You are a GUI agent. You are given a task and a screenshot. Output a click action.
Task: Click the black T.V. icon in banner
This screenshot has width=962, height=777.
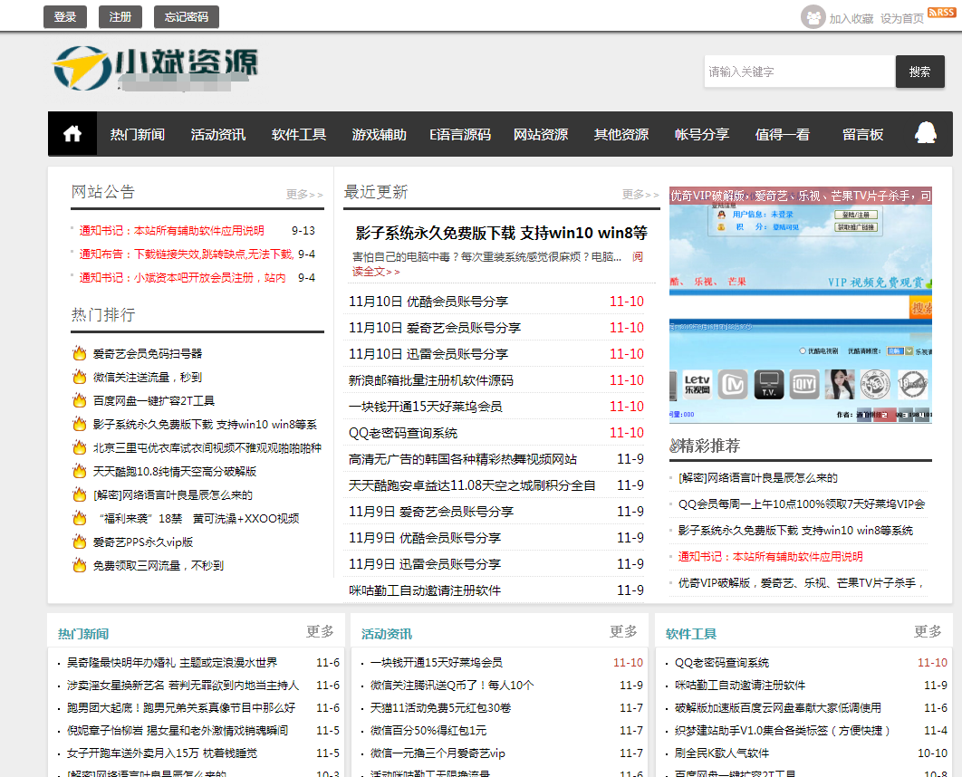point(769,384)
